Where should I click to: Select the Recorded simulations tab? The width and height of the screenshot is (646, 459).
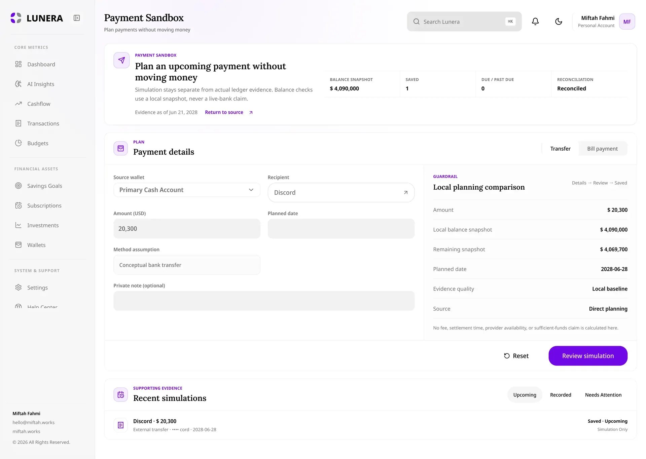(x=561, y=395)
